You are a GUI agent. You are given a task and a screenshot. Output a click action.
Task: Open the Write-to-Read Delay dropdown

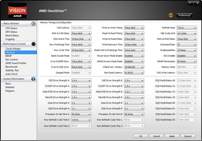point(134,39)
